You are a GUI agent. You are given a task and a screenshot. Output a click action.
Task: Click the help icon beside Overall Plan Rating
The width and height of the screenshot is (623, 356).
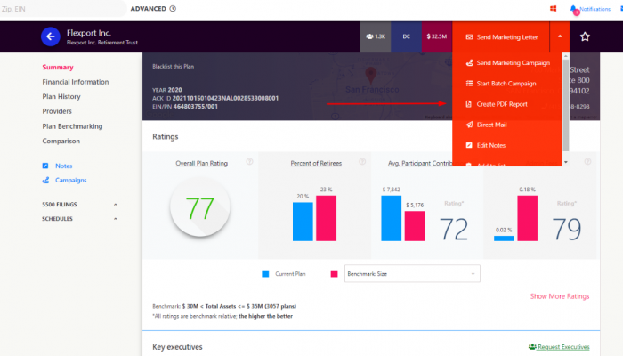tap(250, 162)
